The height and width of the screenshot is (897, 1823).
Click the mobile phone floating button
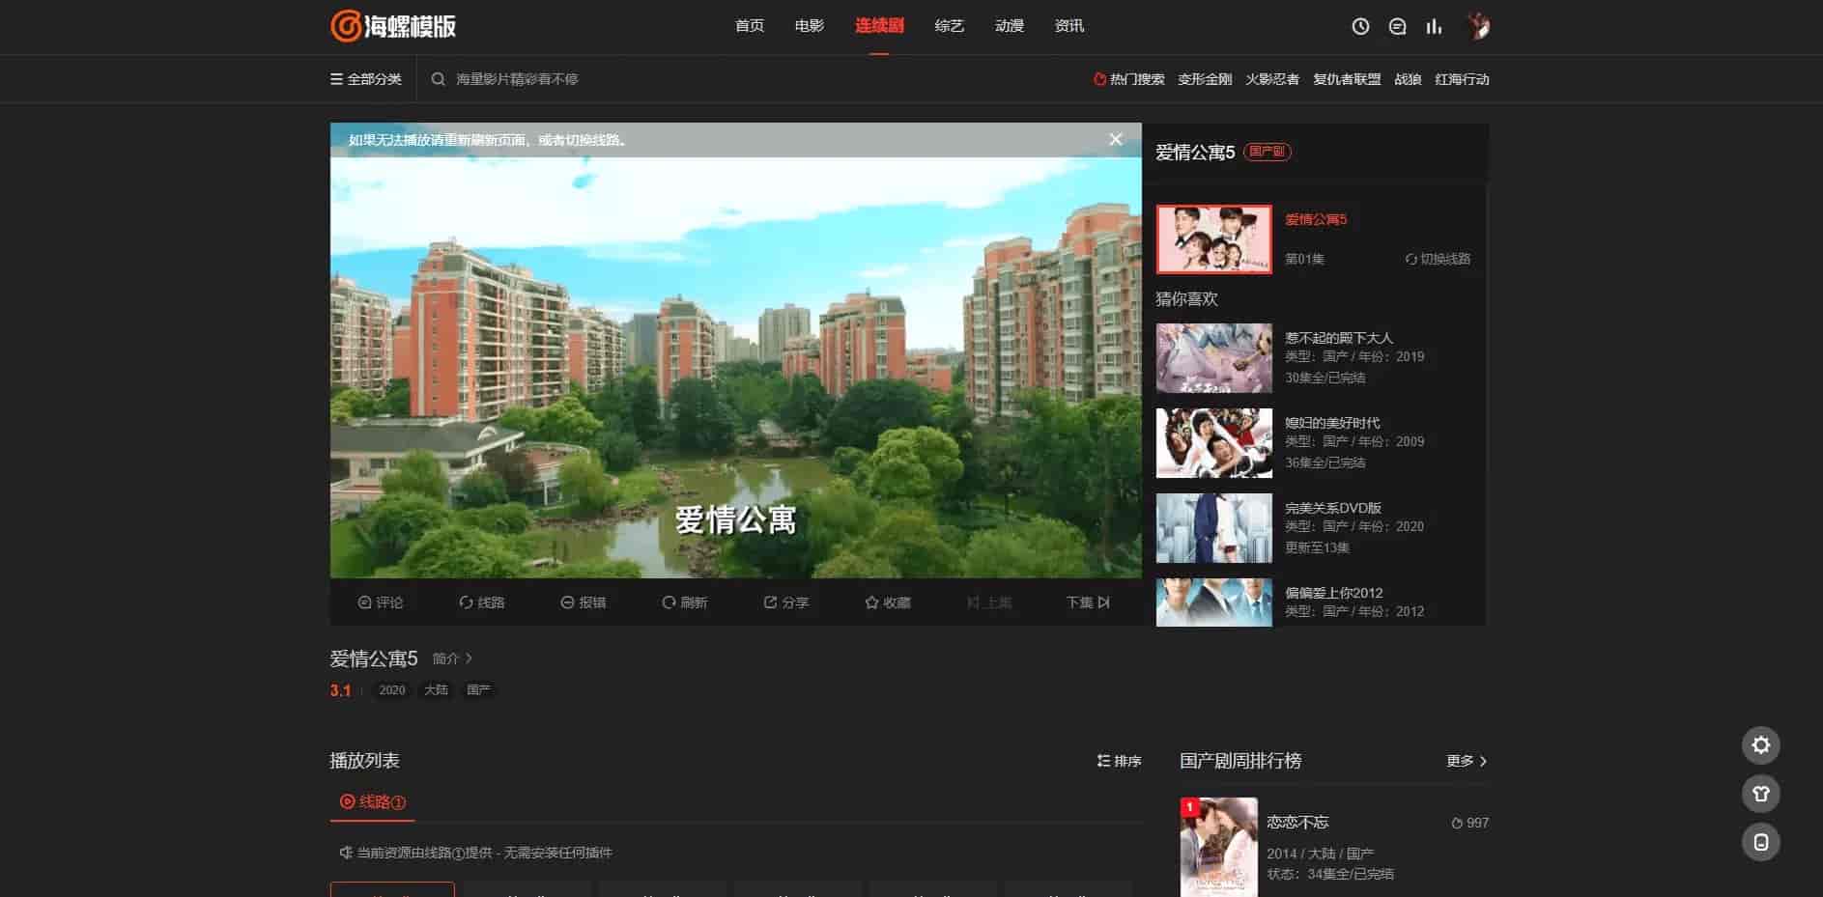point(1760,842)
